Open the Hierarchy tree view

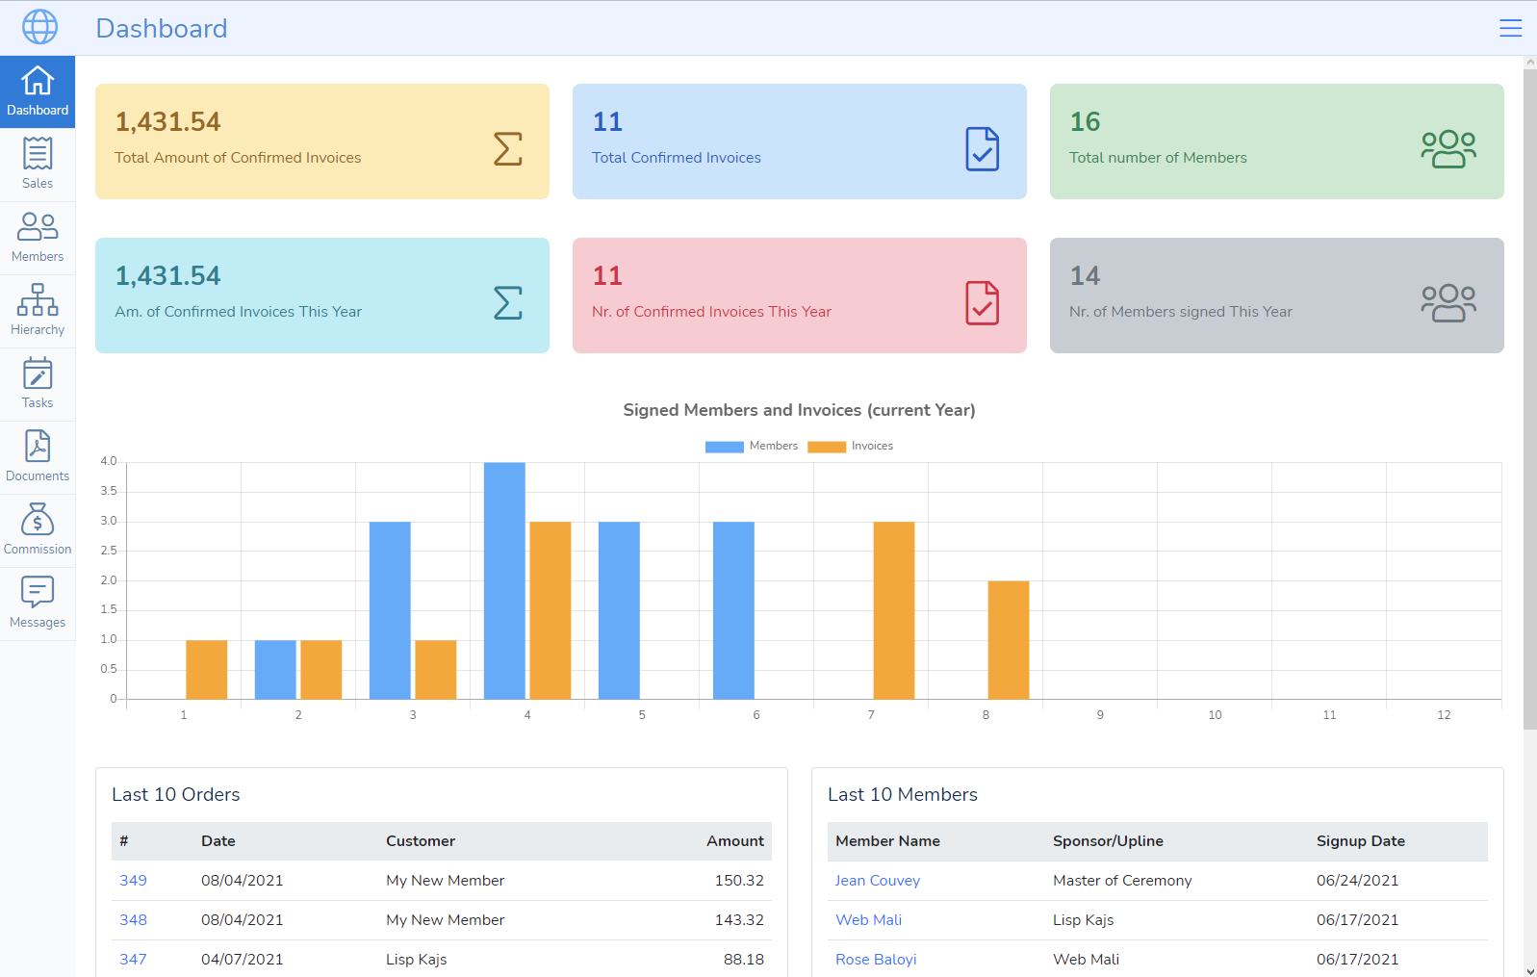pos(38,311)
